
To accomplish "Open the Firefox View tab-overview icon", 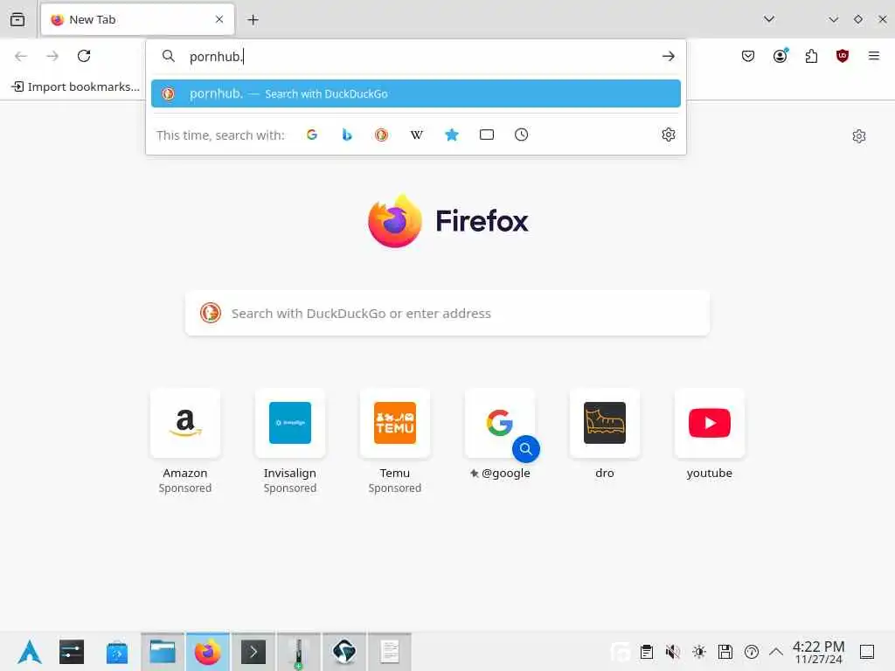I will pos(17,19).
